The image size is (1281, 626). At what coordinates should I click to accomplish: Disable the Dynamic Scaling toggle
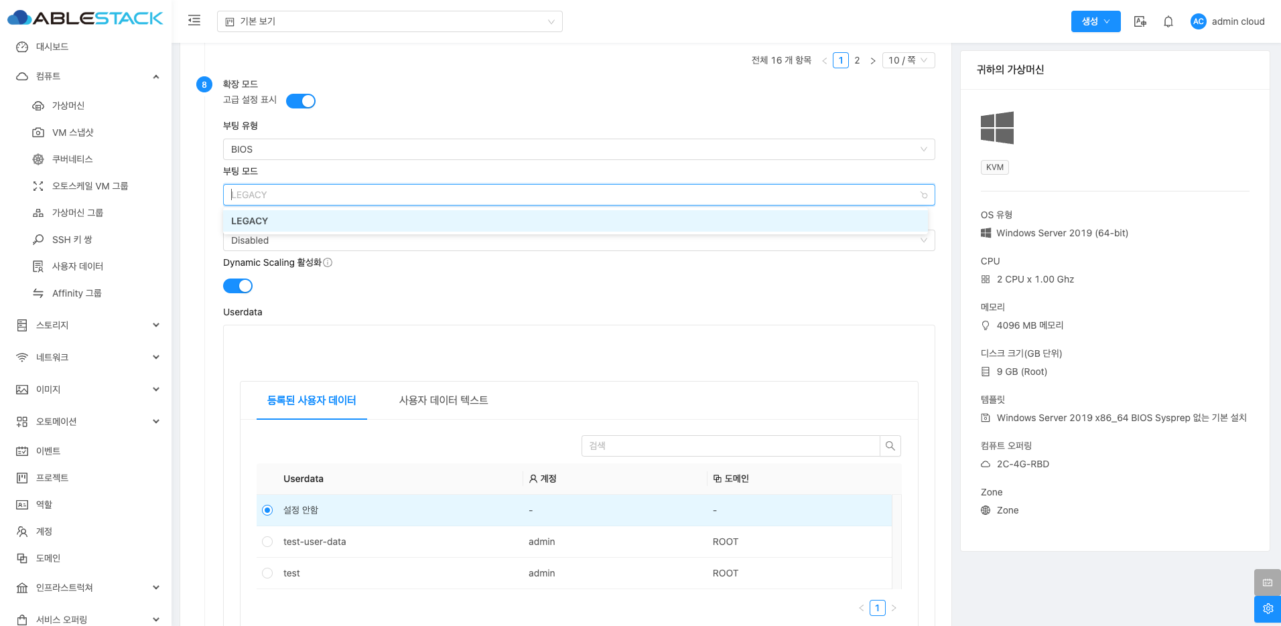(238, 286)
